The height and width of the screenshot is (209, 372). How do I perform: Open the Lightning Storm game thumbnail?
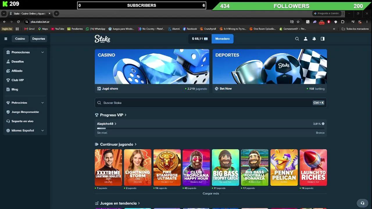(x=138, y=167)
